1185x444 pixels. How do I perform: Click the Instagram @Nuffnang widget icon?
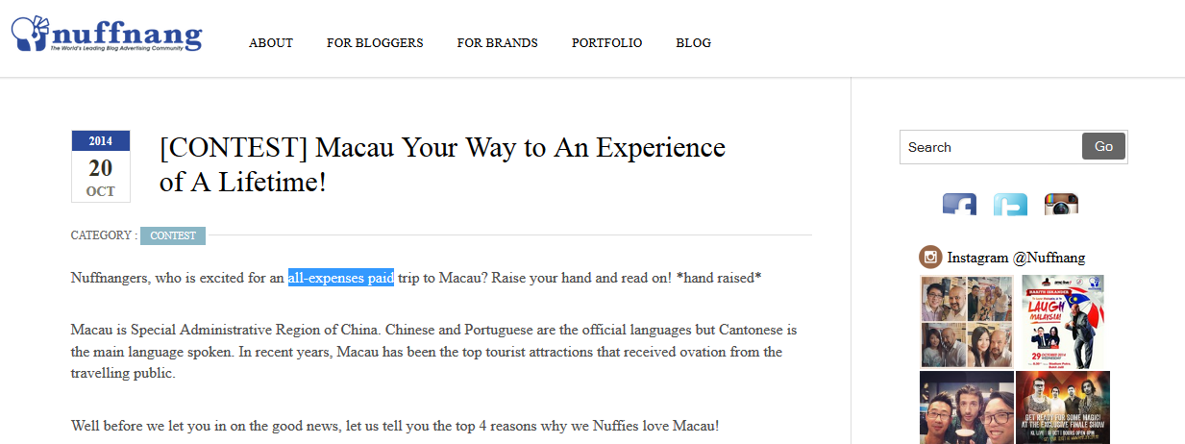click(x=930, y=257)
